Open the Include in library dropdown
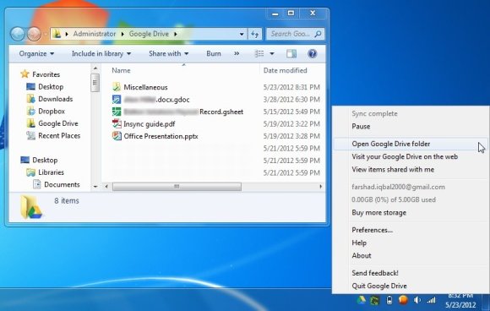Viewport: 490px width, 311px height. pos(101,54)
